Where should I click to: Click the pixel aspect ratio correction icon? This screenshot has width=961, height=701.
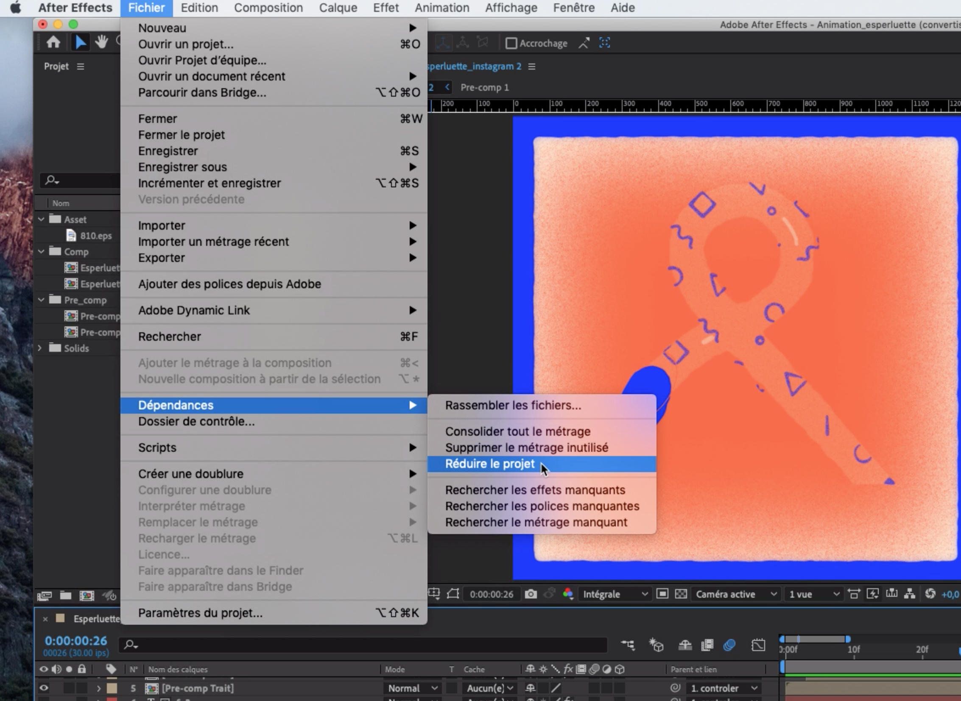[x=854, y=594]
